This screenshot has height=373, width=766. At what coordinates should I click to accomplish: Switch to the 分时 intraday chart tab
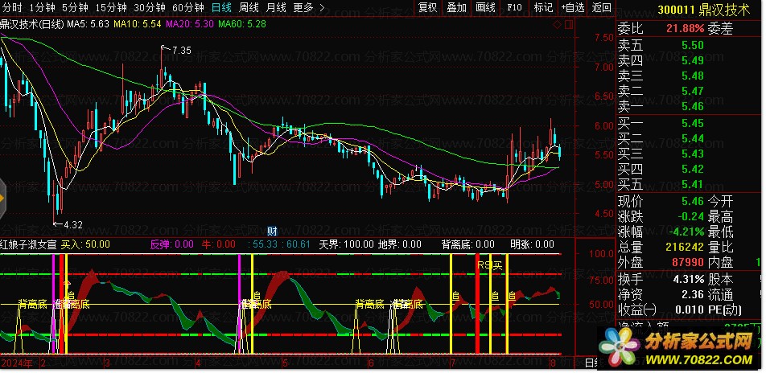click(12, 7)
